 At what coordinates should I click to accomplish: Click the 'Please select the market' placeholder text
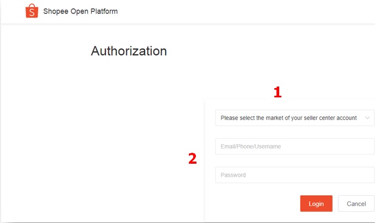pos(288,118)
